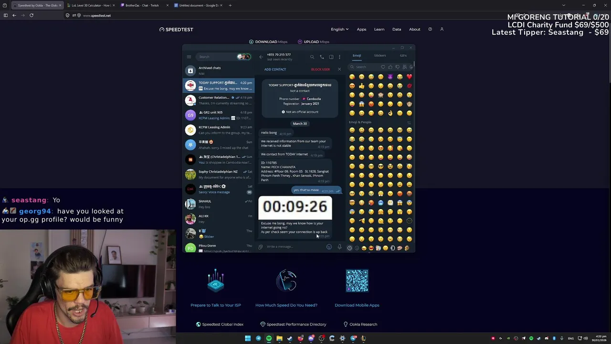Screen dimensions: 611x344
Task: Open Sophy Christadelphian NZ chat
Action: 219,174
